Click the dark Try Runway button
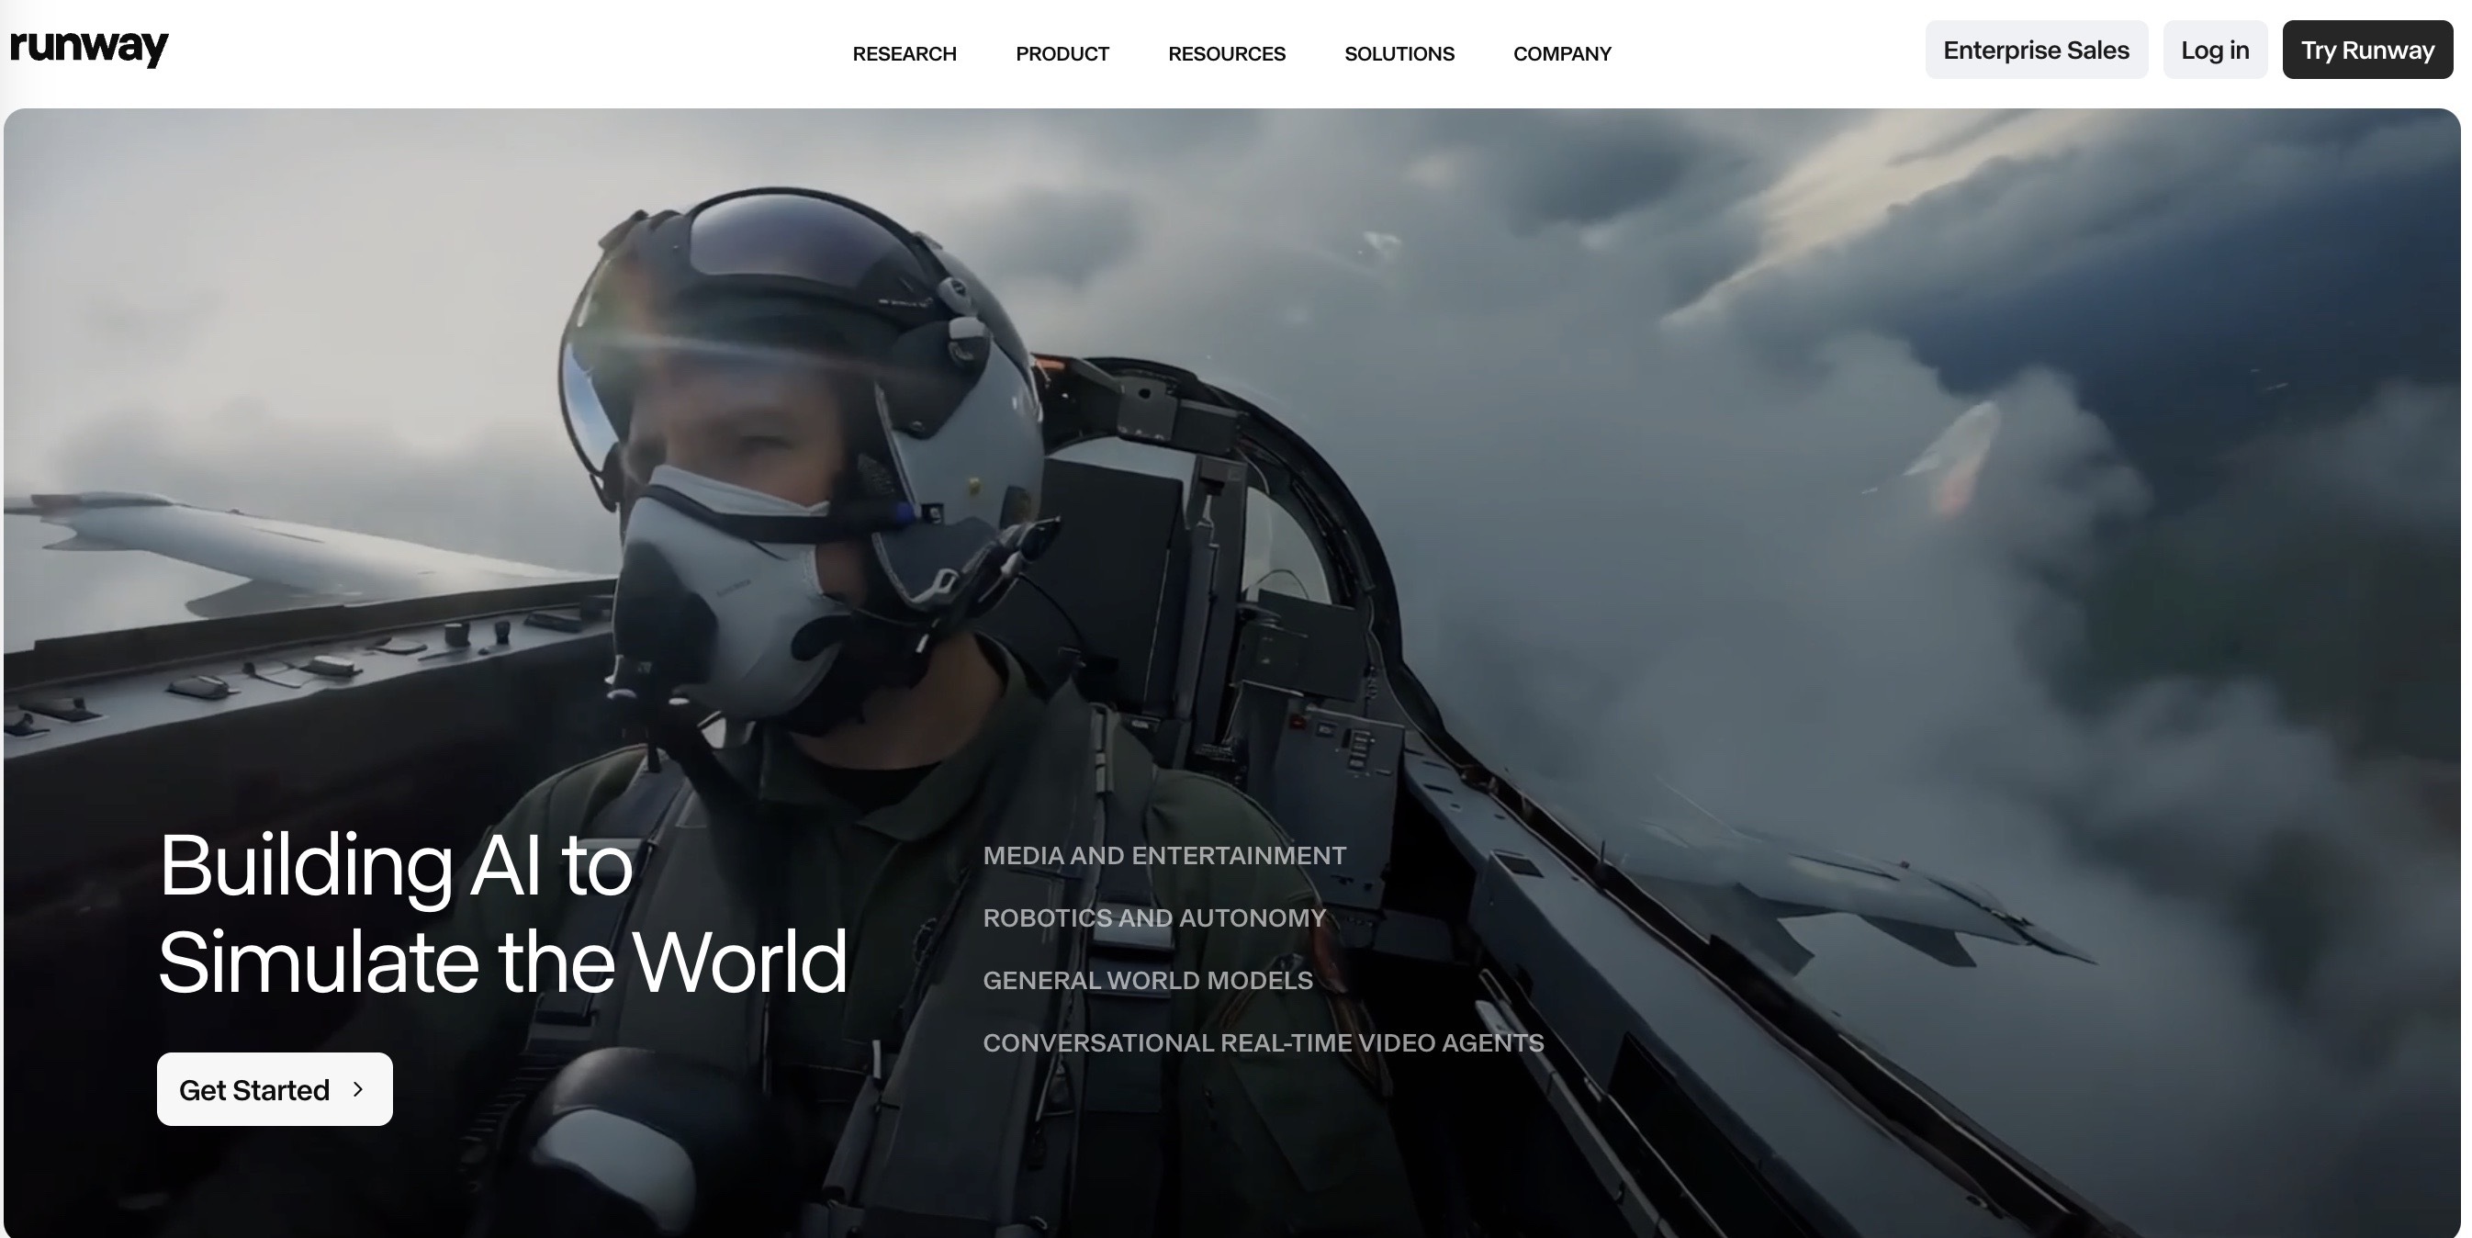 point(2366,50)
